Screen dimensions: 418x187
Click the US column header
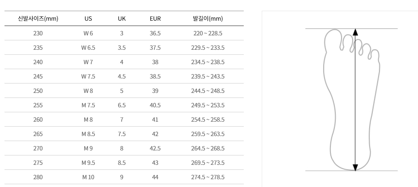click(88, 19)
